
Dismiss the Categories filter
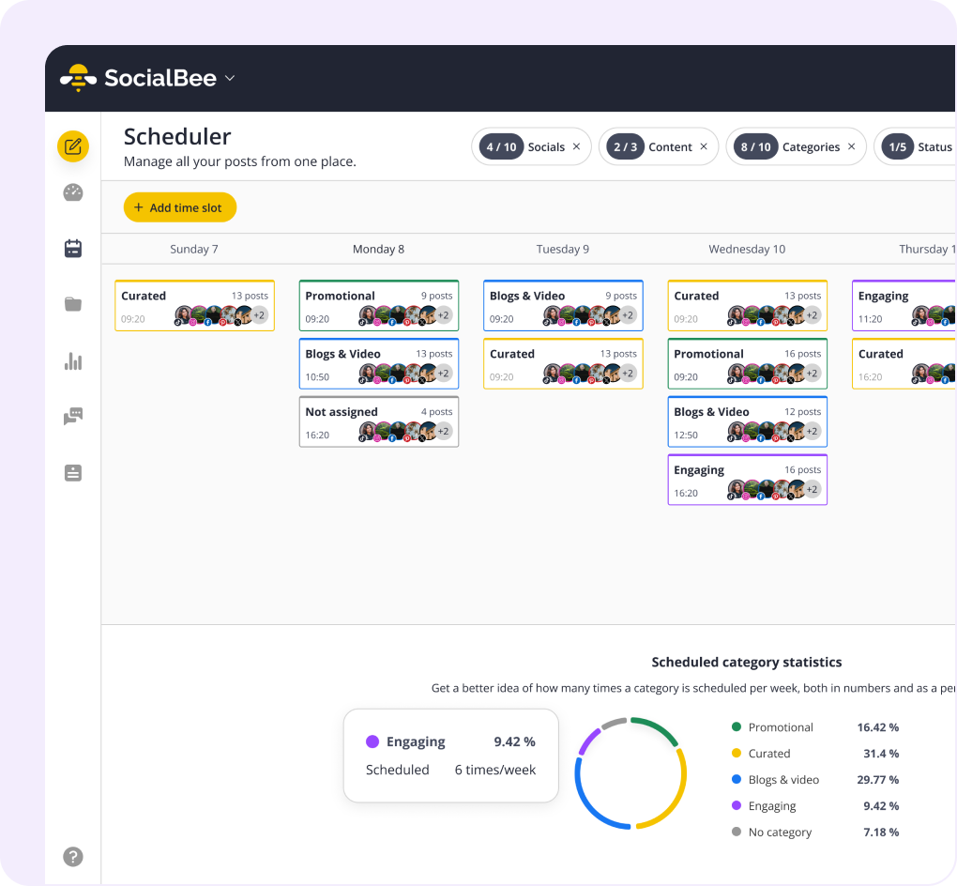pyautogui.click(x=851, y=146)
